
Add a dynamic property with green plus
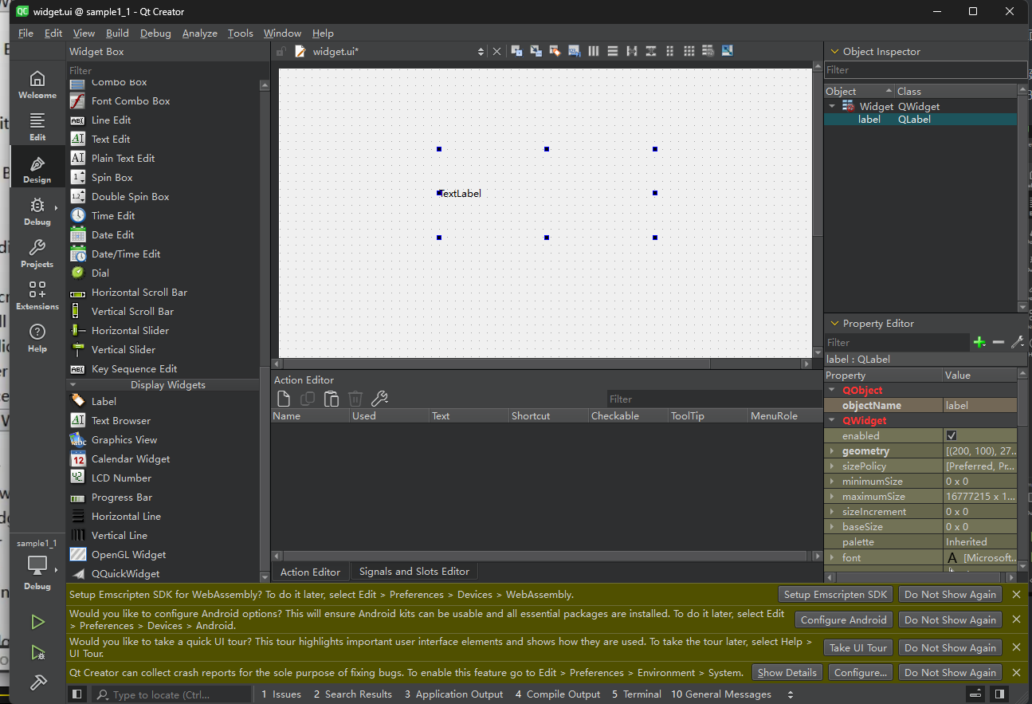click(x=979, y=342)
